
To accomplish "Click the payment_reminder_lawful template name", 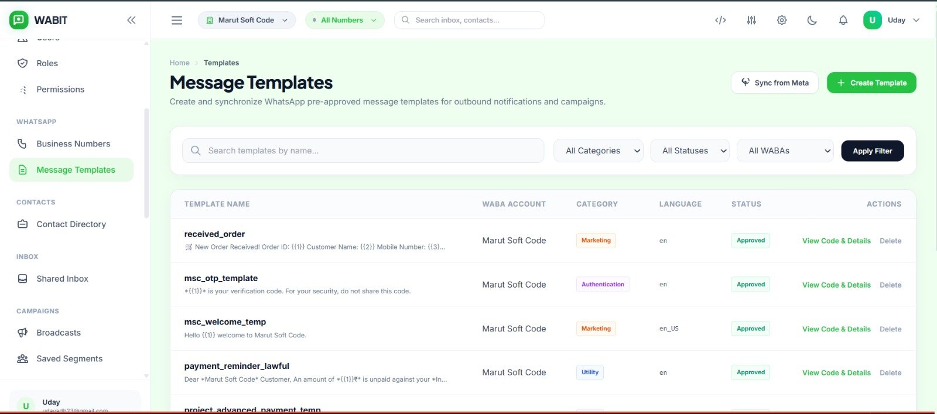I will coord(237,366).
